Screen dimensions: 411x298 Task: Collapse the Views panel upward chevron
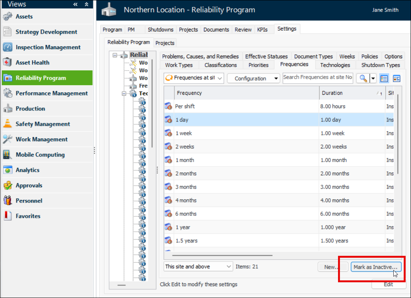(x=86, y=4)
